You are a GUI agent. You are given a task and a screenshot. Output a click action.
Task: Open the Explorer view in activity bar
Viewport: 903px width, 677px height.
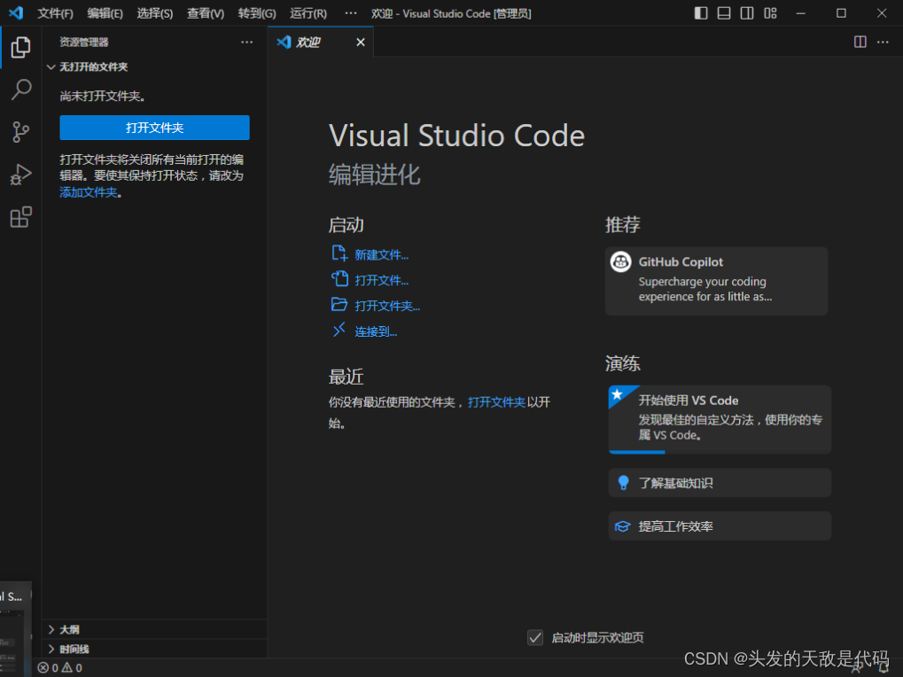(x=20, y=47)
